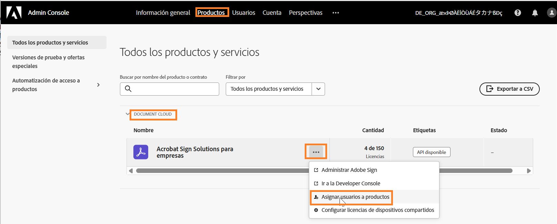Click the organization name DE_ORG
This screenshot has width=557, height=224.
[458, 13]
